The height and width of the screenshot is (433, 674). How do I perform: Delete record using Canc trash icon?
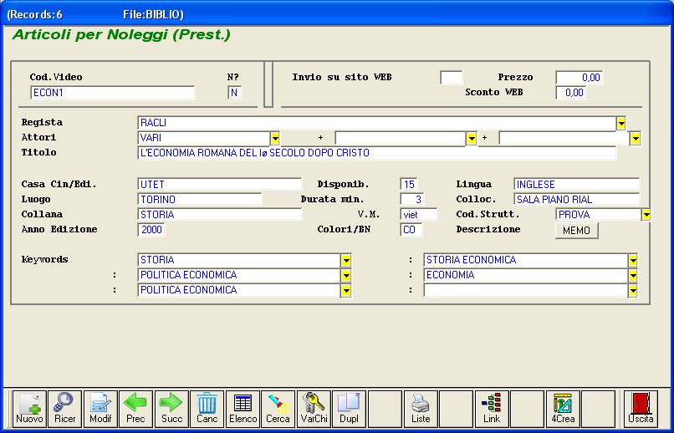207,410
